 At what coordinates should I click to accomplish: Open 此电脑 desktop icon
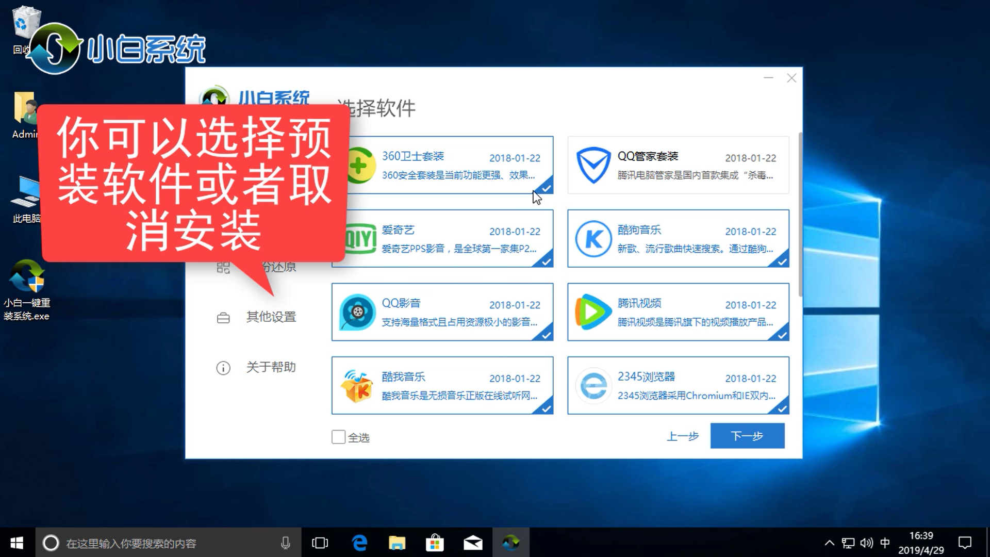click(26, 200)
